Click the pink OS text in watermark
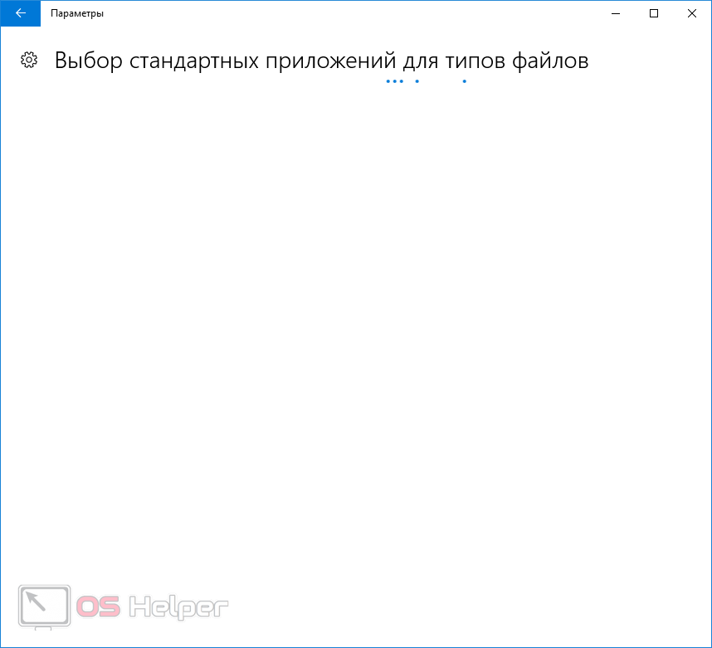 point(99,607)
